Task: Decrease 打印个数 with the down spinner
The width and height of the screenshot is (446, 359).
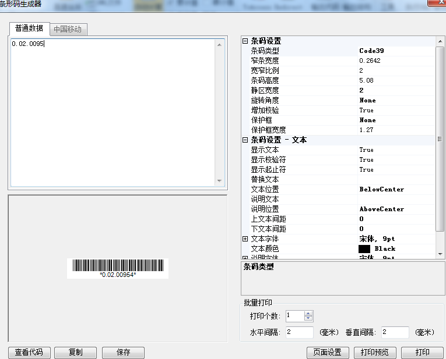Action: pos(308,318)
